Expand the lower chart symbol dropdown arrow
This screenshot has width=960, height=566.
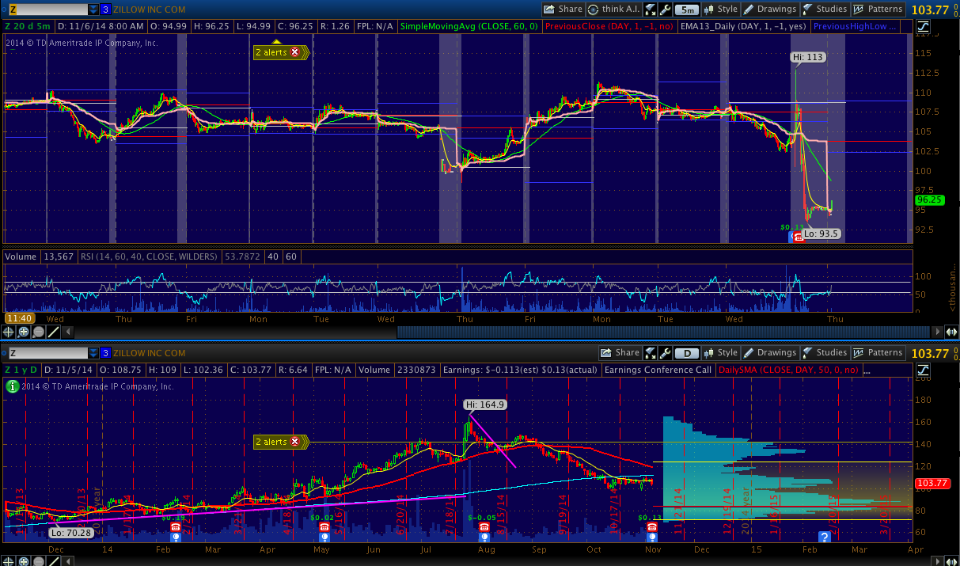93,353
